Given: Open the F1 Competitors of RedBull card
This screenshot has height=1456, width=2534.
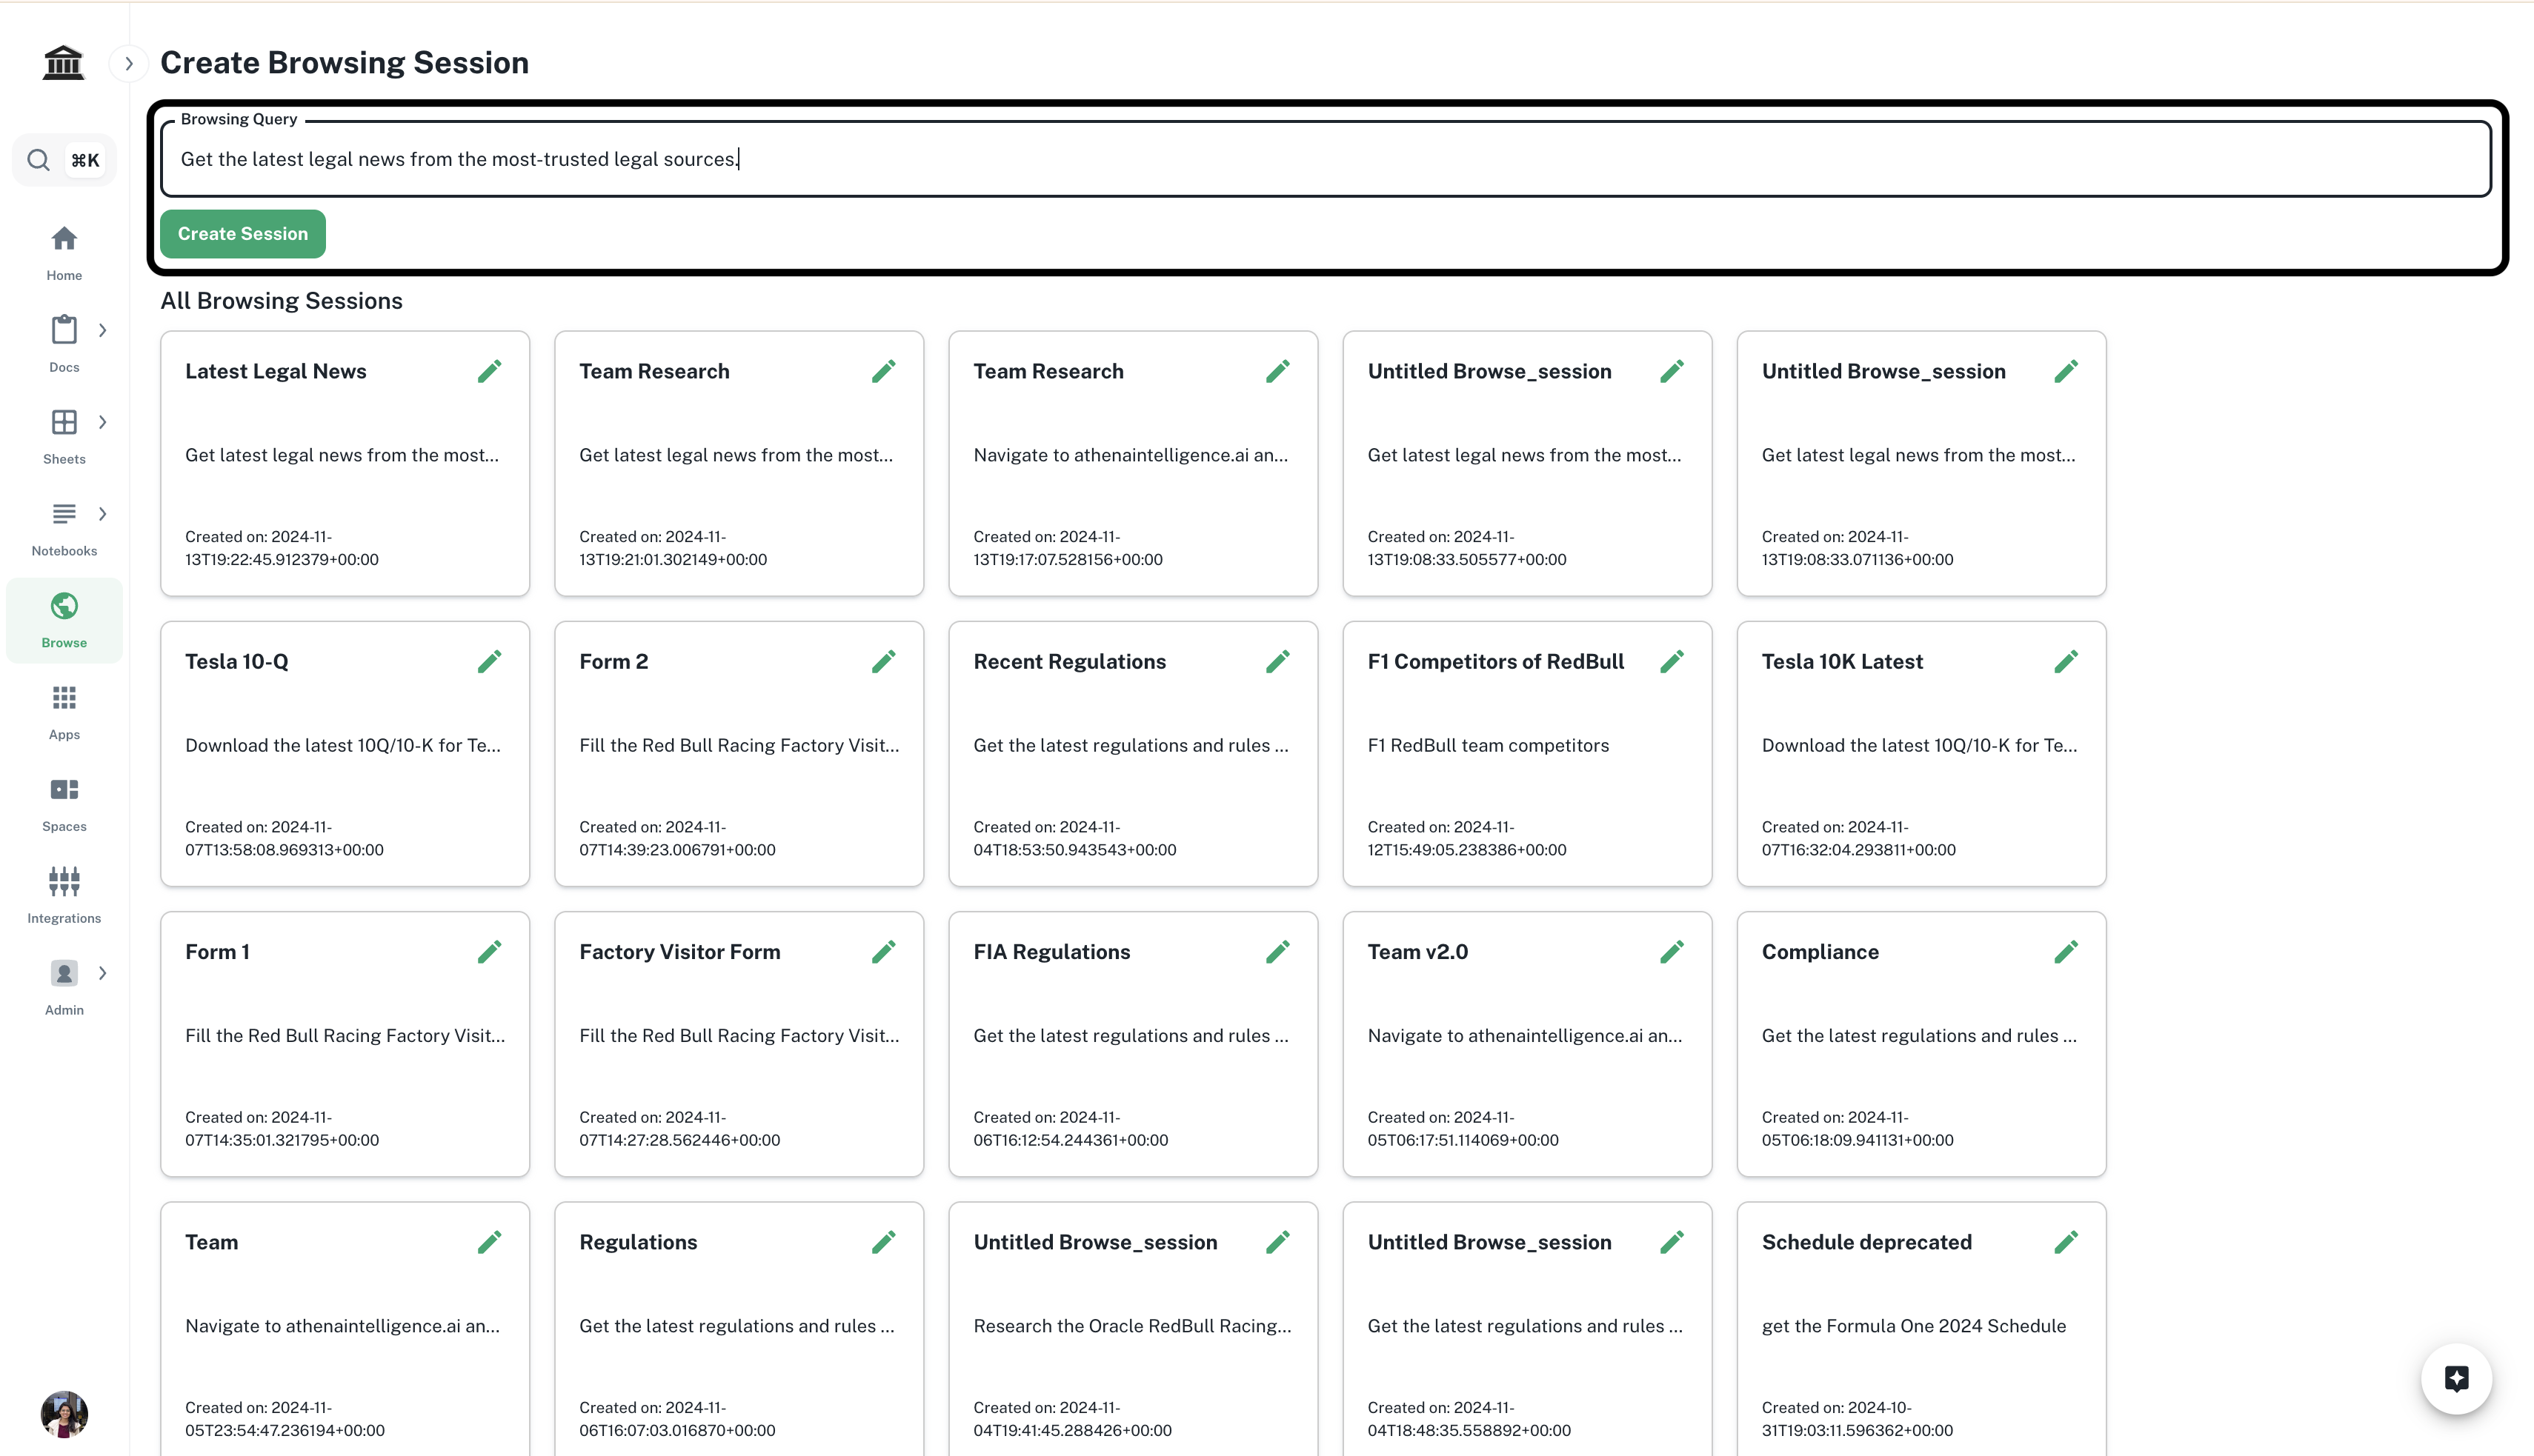Looking at the screenshot, I should pyautogui.click(x=1528, y=754).
